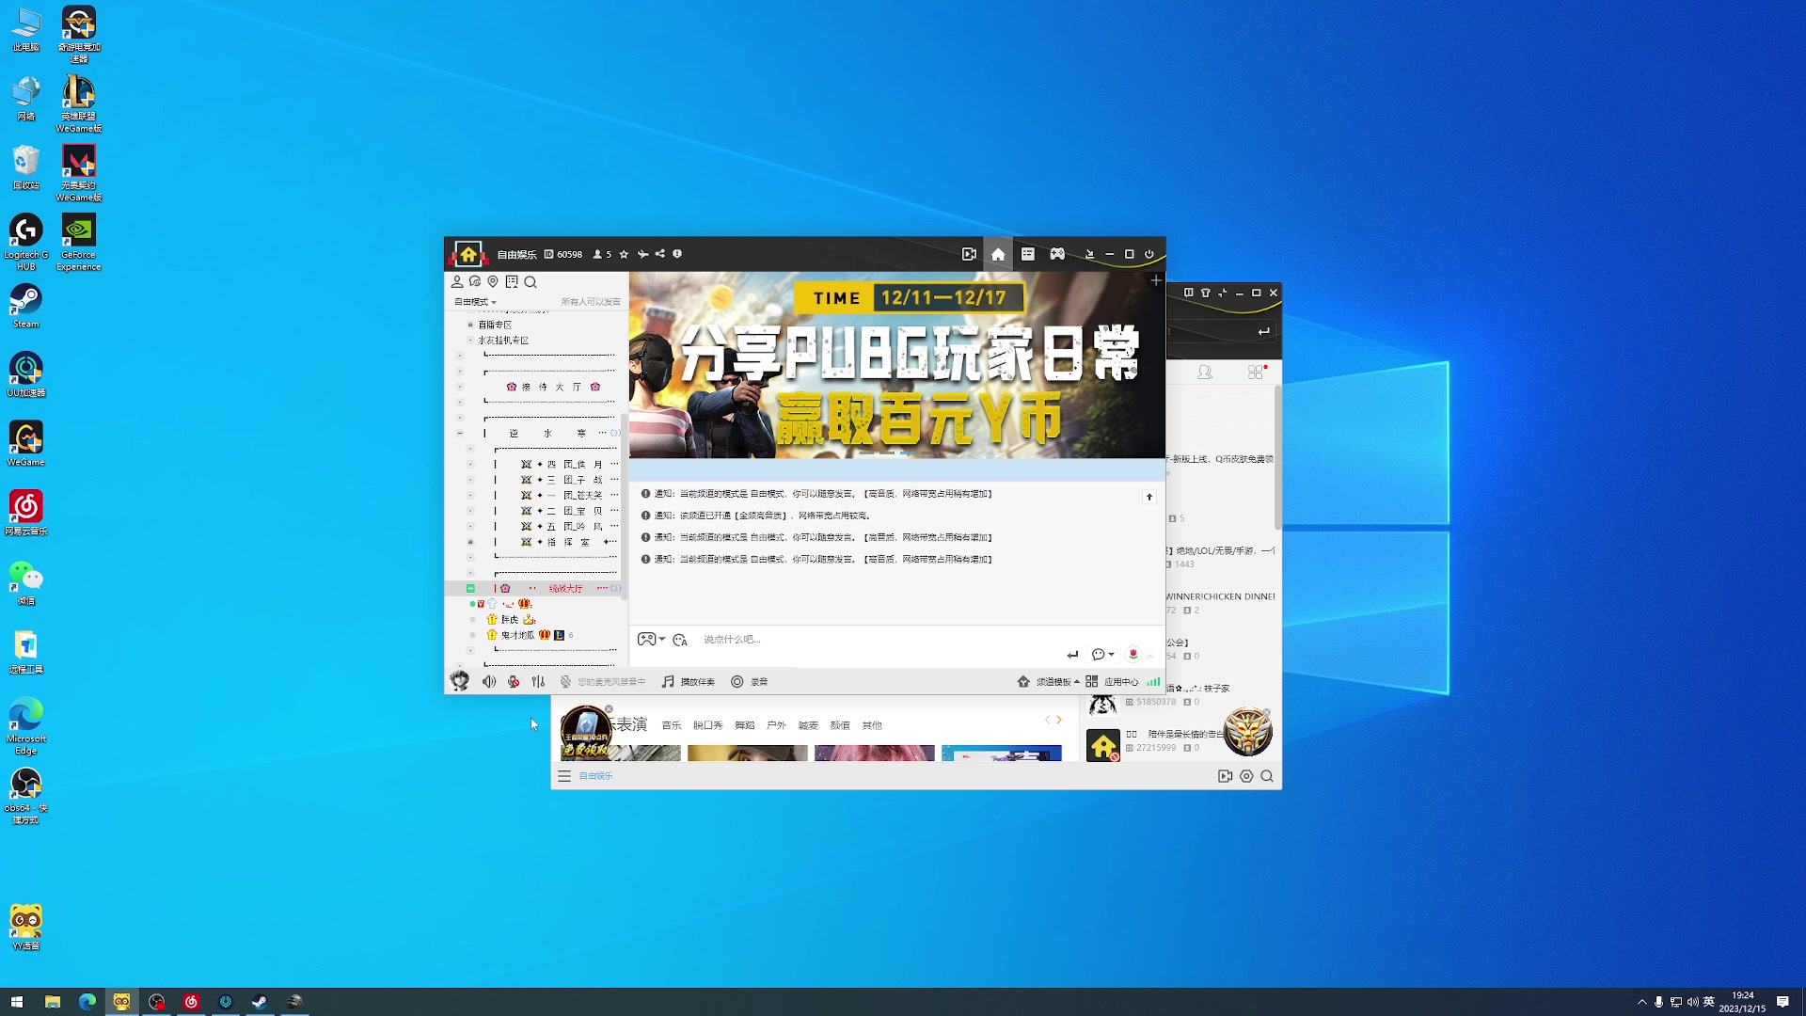The height and width of the screenshot is (1016, 1806).
Task: Expand the arrow next to flower gift
Action: pyautogui.click(x=1149, y=656)
